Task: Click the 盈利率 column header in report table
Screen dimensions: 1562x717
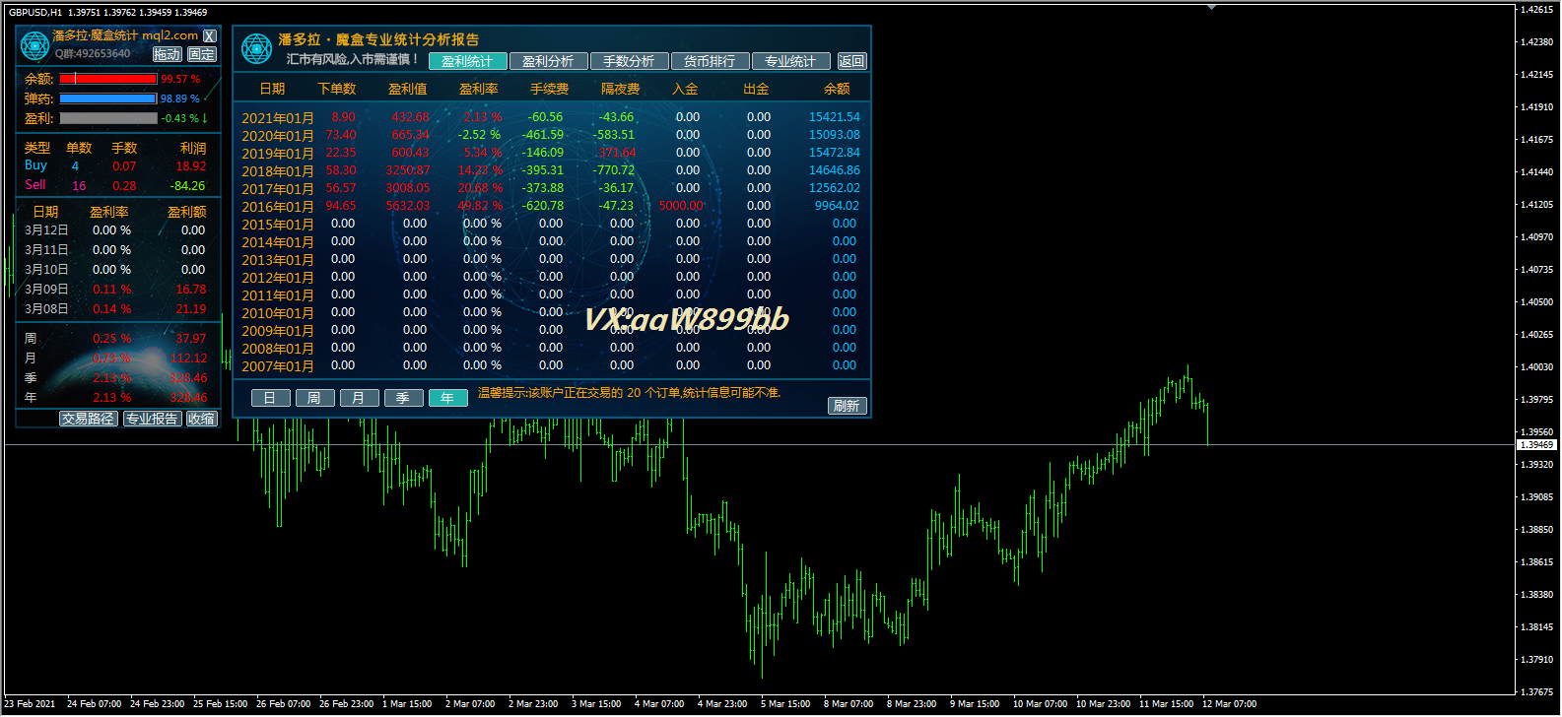Action: pos(479,89)
